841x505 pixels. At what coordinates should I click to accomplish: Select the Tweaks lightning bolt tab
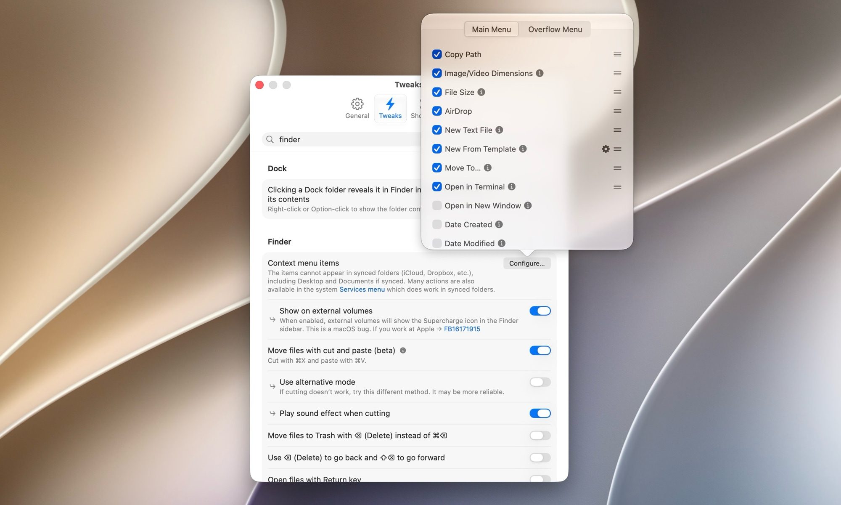390,108
